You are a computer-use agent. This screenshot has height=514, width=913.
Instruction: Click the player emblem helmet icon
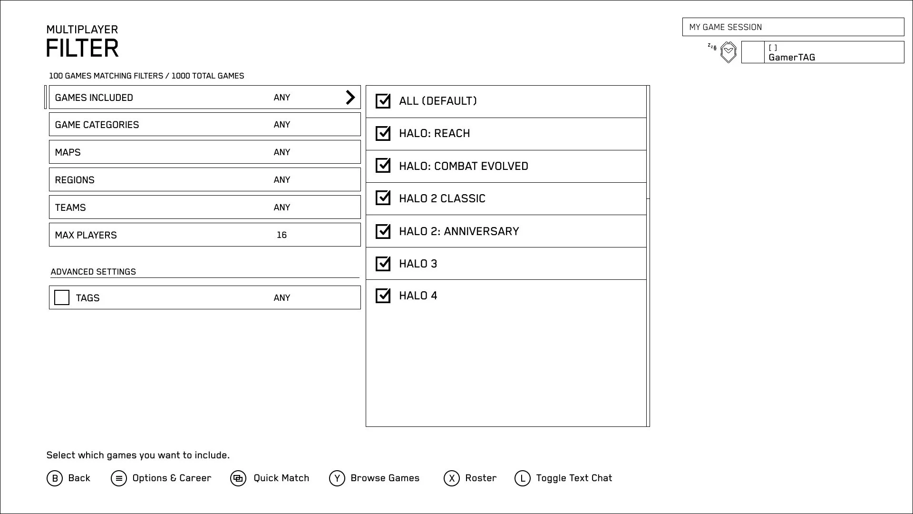tap(728, 52)
